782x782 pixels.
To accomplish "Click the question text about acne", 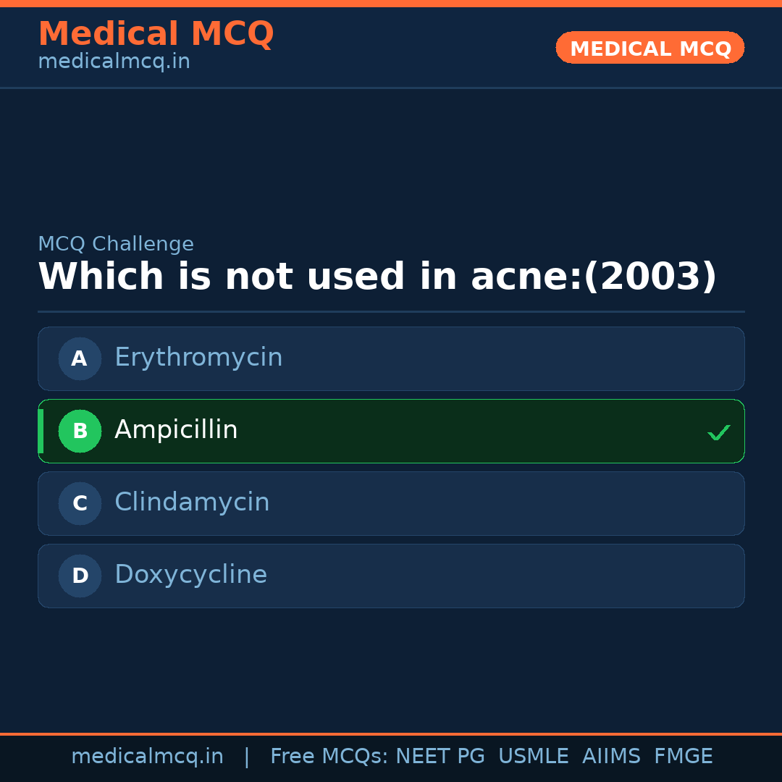I will [377, 277].
